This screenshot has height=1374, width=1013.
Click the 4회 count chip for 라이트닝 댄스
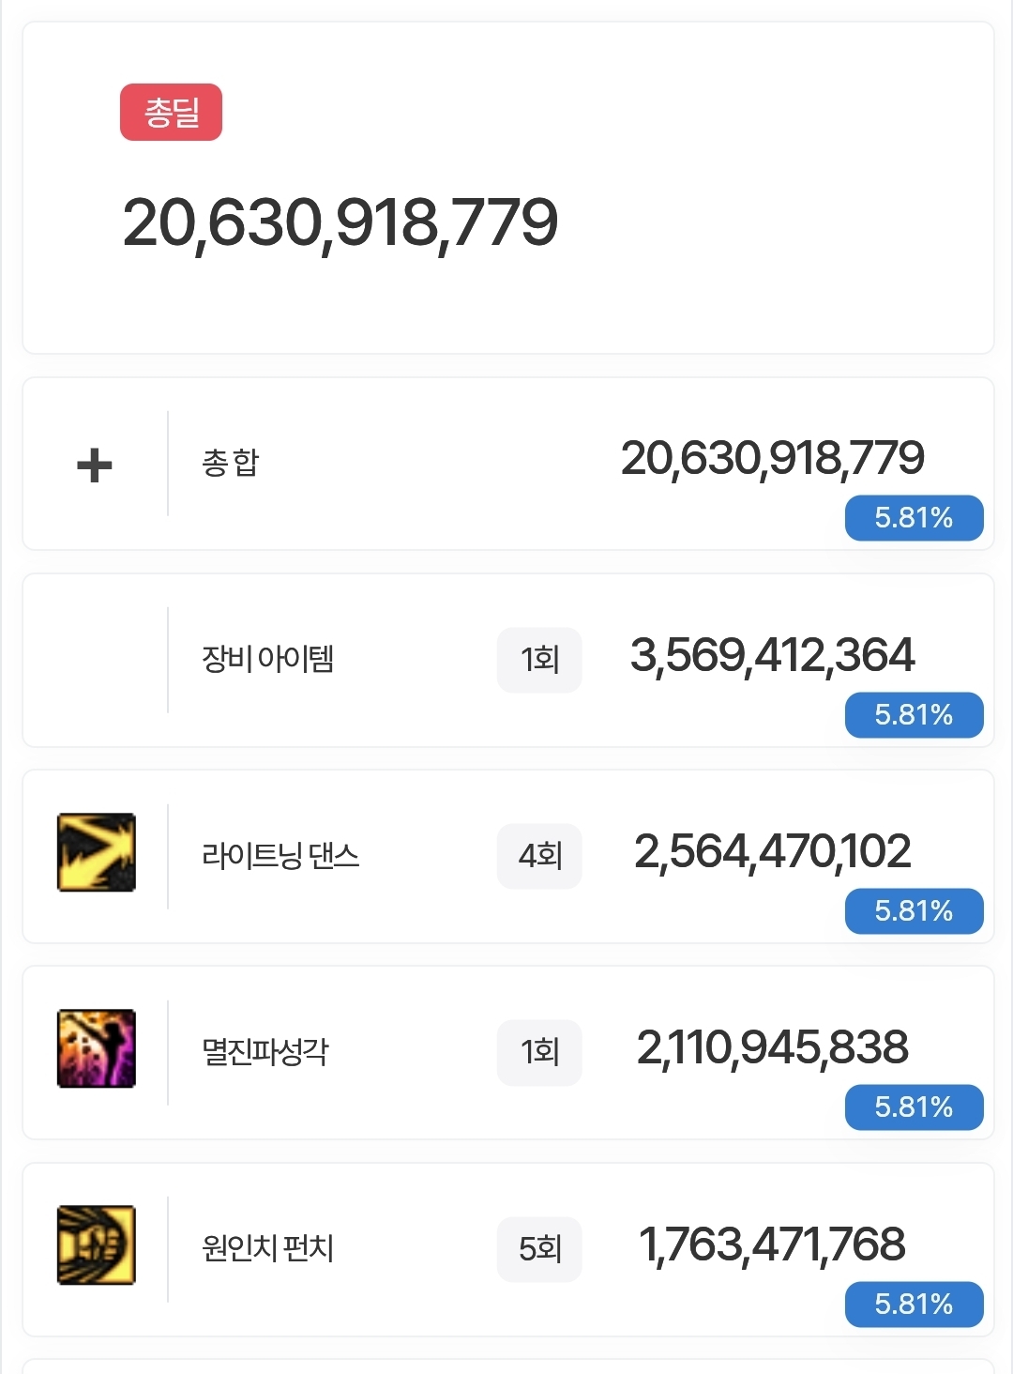[x=539, y=856]
